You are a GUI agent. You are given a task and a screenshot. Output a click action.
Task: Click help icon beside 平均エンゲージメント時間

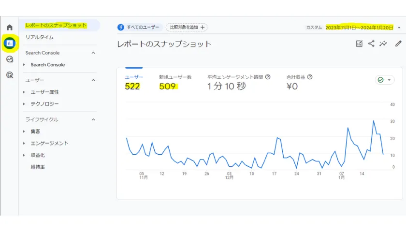(x=268, y=77)
